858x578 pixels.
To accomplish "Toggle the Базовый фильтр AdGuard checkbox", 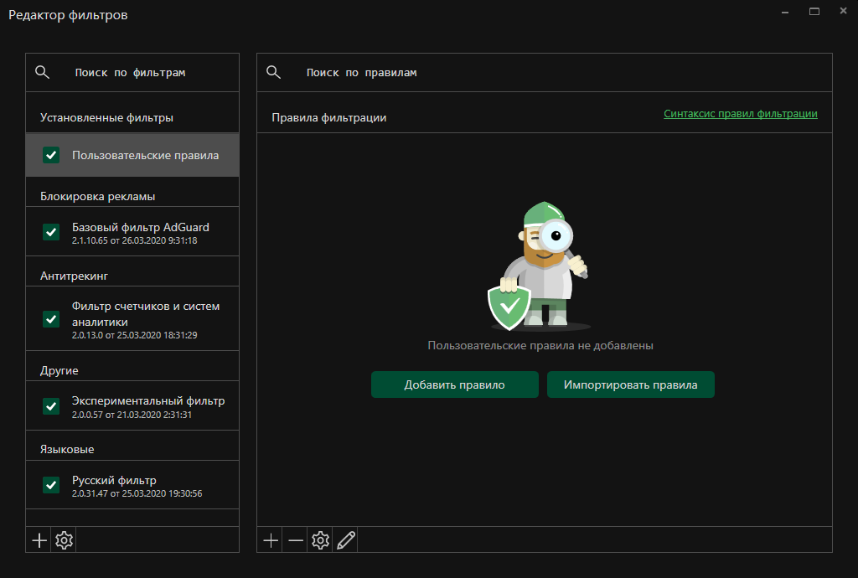I will (x=51, y=232).
